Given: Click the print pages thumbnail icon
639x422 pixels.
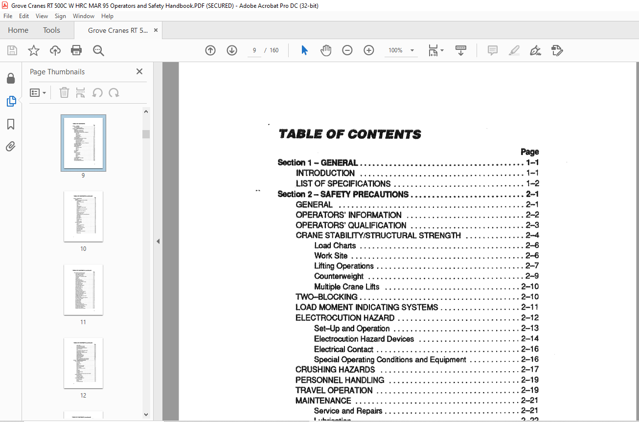Looking at the screenshot, I should (81, 92).
